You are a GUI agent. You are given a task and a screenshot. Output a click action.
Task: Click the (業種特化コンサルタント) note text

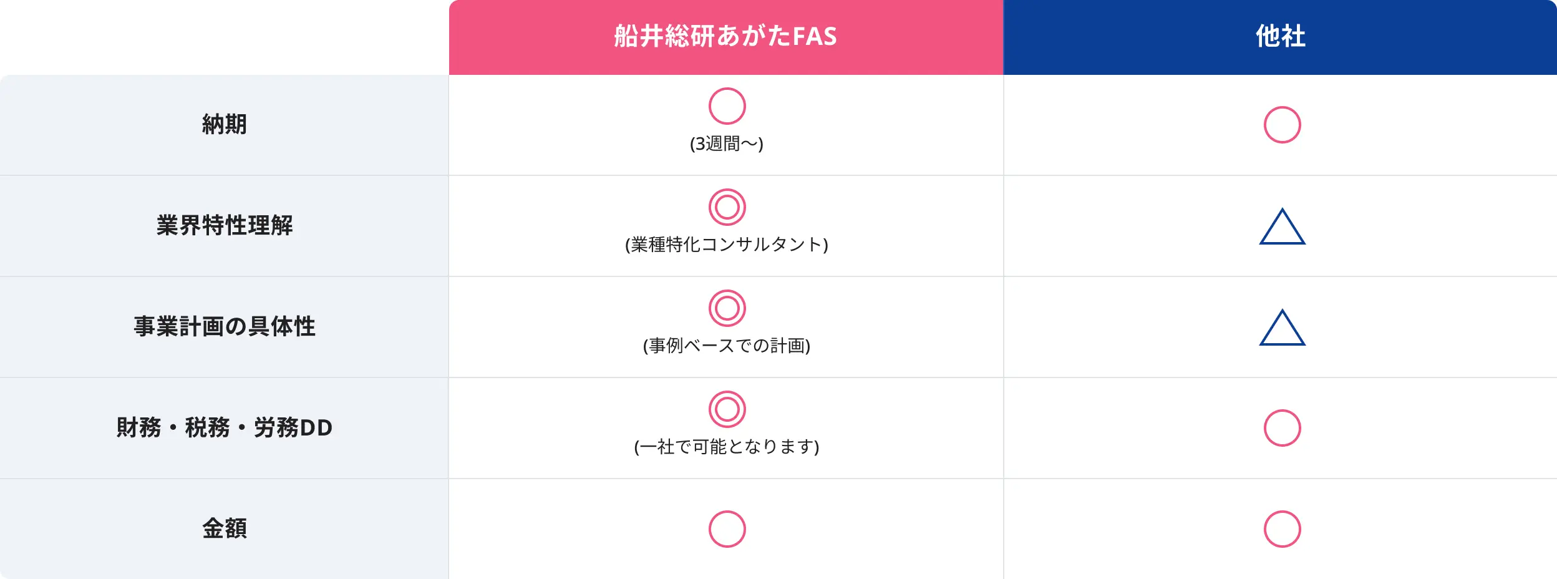[727, 245]
